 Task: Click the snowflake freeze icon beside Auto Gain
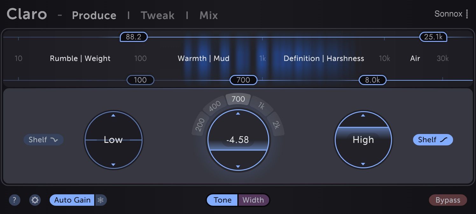point(101,200)
